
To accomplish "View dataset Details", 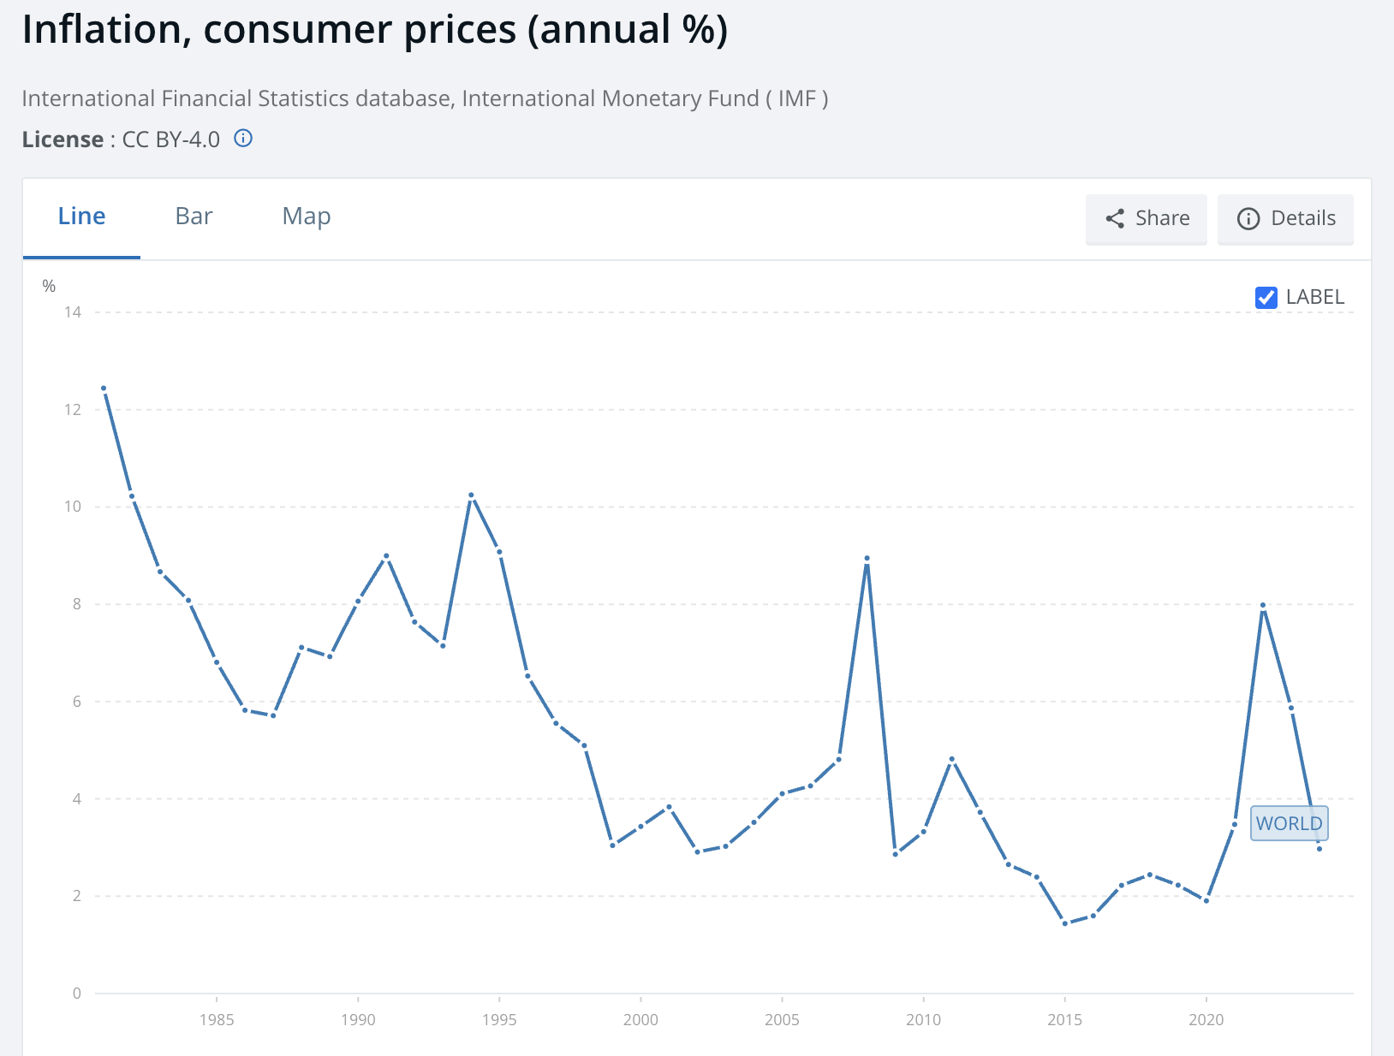I will (1284, 219).
